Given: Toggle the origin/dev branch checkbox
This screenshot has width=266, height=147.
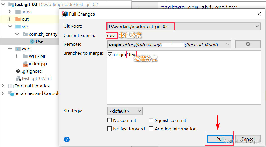Looking at the screenshot, I should point(110,55).
